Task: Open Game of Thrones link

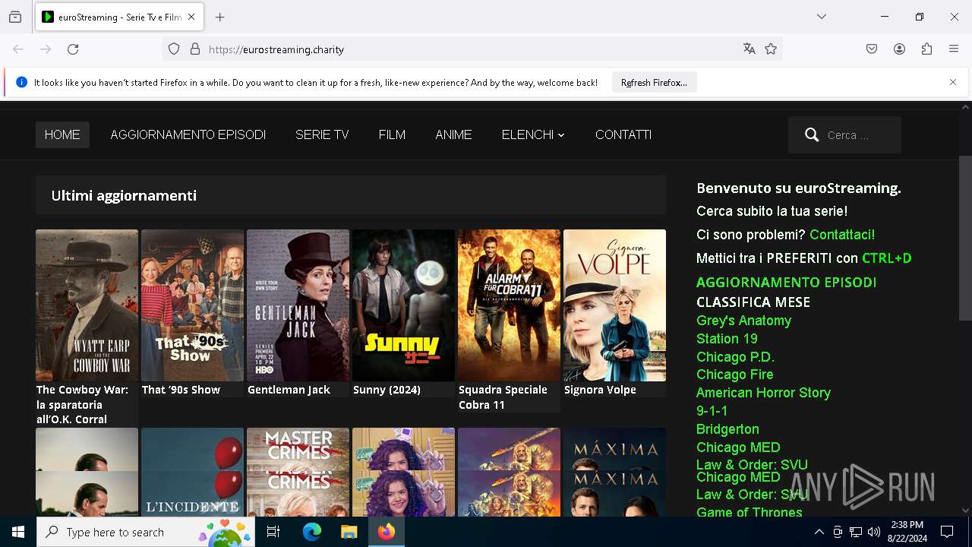Action: [x=749, y=513]
